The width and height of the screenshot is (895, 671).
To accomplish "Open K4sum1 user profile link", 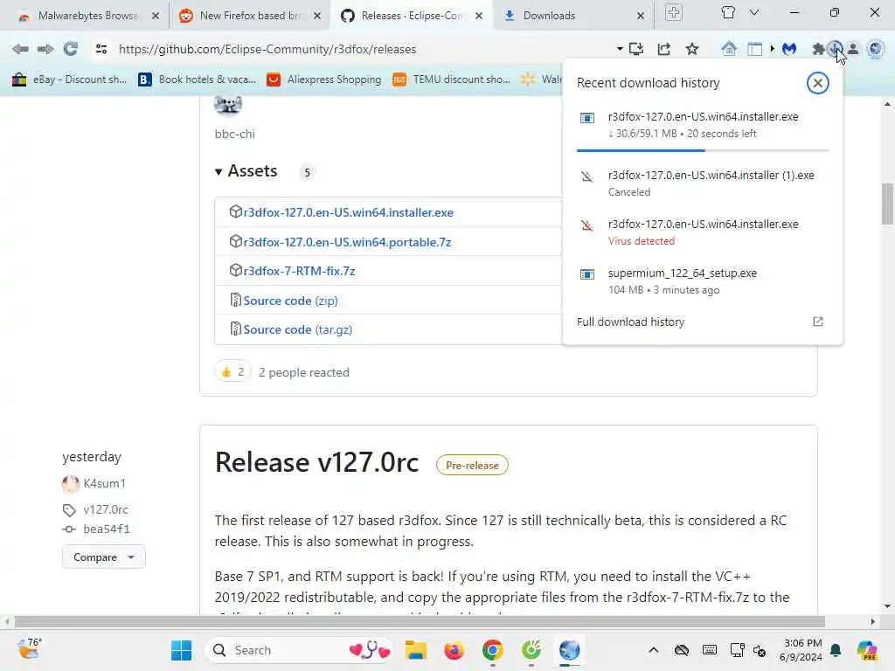I will point(105,483).
